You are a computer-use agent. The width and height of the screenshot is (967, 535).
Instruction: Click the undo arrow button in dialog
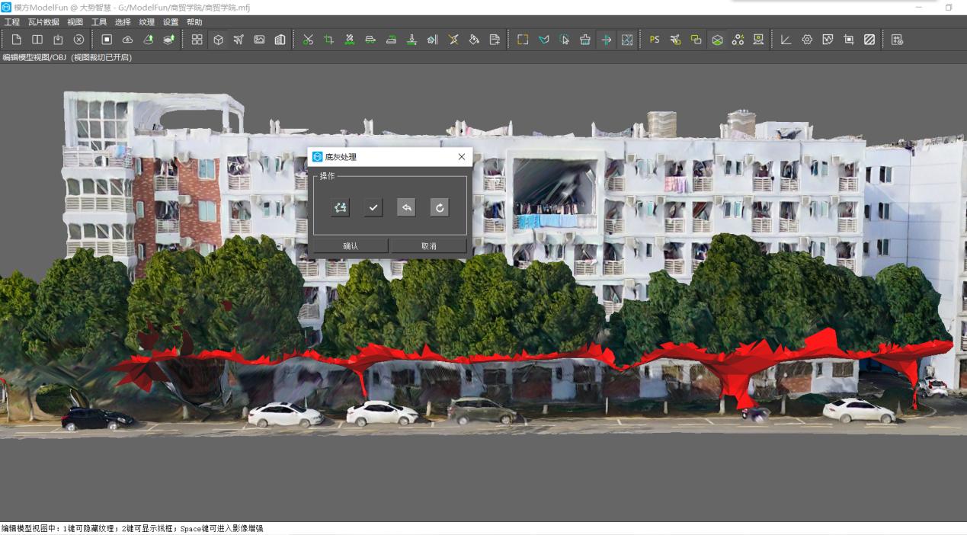[x=406, y=207]
